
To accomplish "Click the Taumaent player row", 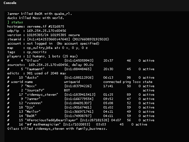I will (x=80, y=69).
